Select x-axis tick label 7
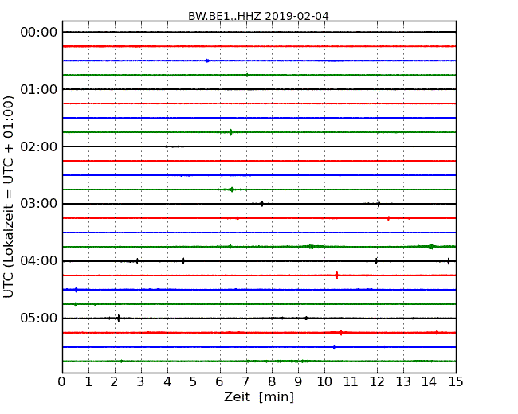Viewport: 518px width, 414px height. click(x=245, y=382)
